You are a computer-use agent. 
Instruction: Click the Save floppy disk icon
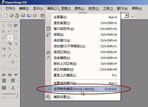pyautogui.click(x=23, y=15)
